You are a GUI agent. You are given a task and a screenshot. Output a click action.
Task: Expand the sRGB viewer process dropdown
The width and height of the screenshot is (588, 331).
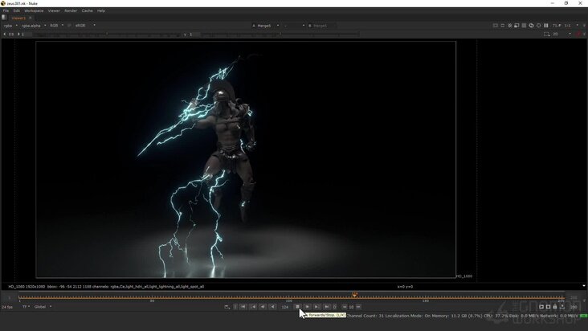click(x=85, y=26)
